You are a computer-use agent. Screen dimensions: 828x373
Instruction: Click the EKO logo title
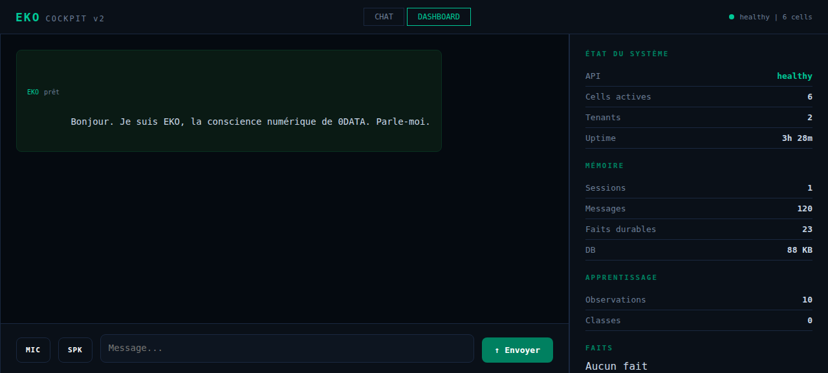point(28,17)
